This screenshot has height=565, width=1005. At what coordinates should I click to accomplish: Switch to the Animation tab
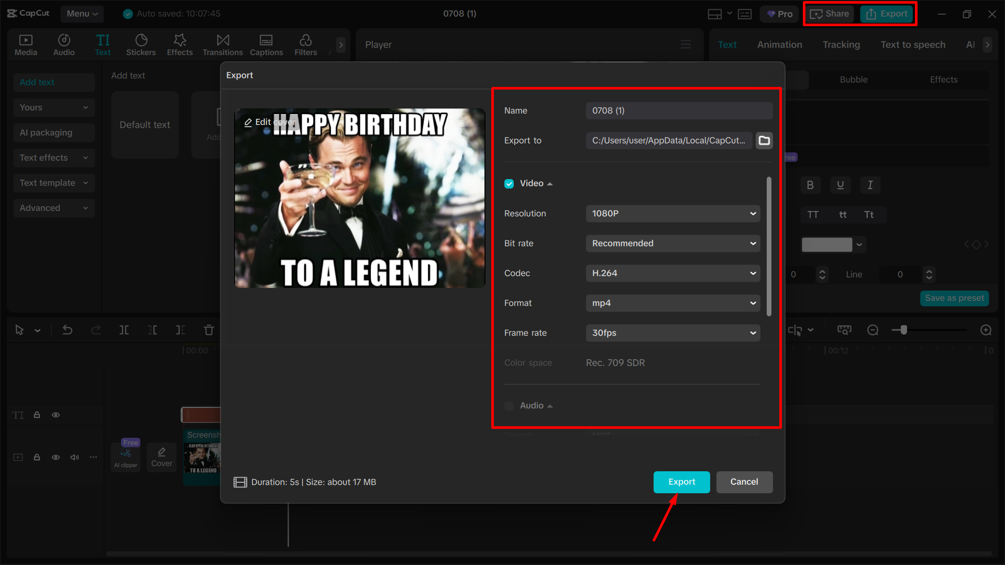coord(779,45)
